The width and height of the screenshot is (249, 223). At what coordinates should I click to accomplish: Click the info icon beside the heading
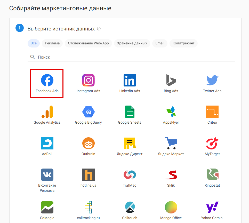[99, 29]
